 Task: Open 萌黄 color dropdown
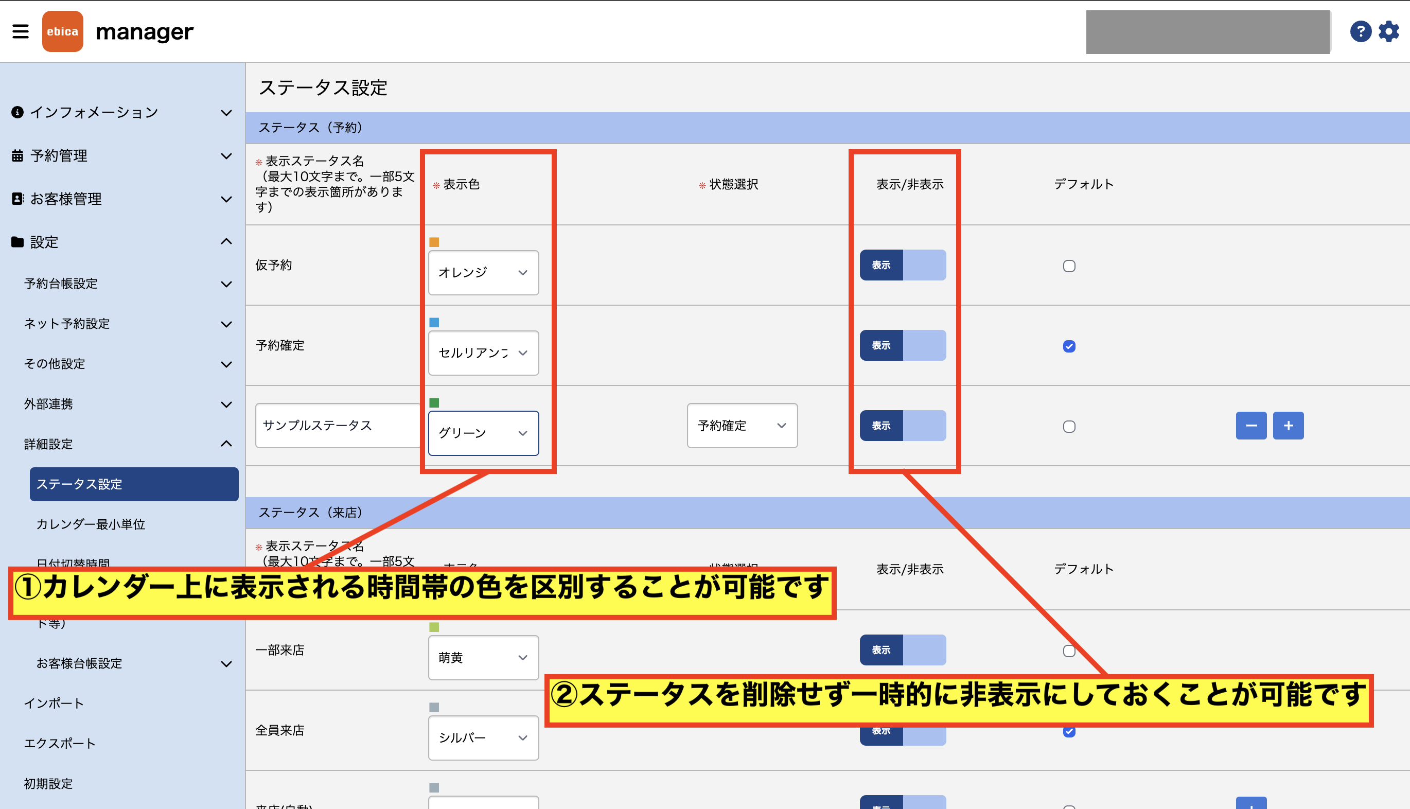pyautogui.click(x=483, y=657)
